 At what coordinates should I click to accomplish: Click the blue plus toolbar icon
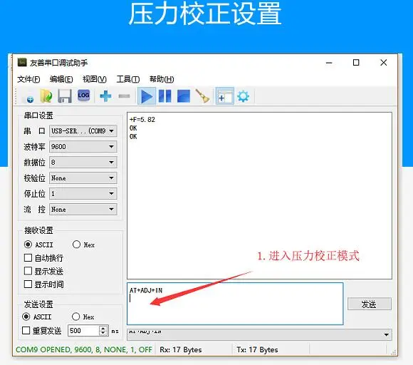105,96
